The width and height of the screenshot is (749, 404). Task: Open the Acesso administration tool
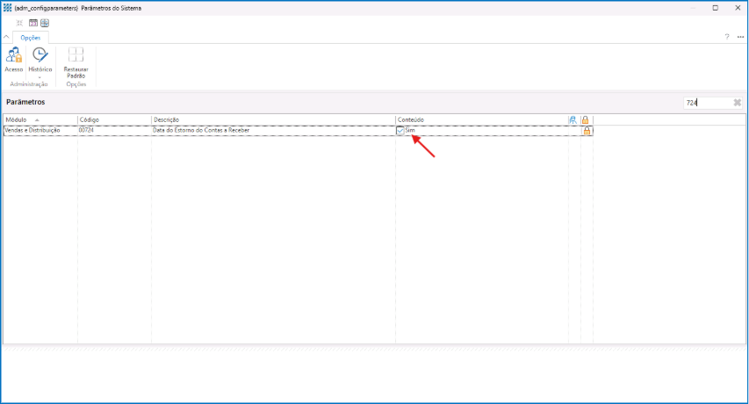point(14,56)
